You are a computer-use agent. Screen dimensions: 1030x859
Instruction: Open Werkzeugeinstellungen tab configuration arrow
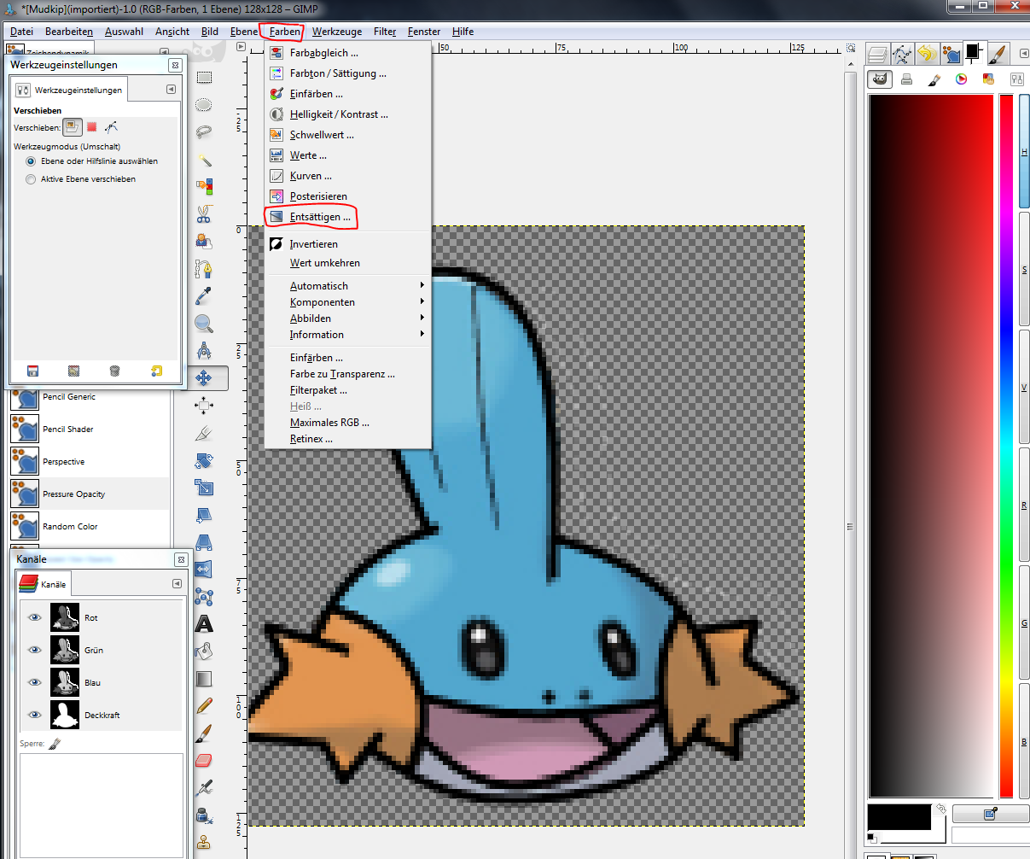(171, 90)
